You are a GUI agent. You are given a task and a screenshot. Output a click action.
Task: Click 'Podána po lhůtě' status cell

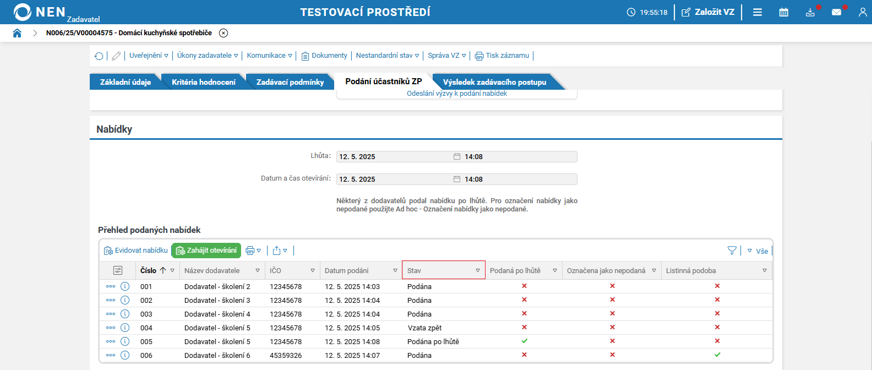[x=433, y=341]
